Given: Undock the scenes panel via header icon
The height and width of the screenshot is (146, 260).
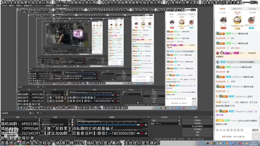Looking at the screenshot, I should pyautogui.click(x=35, y=117).
